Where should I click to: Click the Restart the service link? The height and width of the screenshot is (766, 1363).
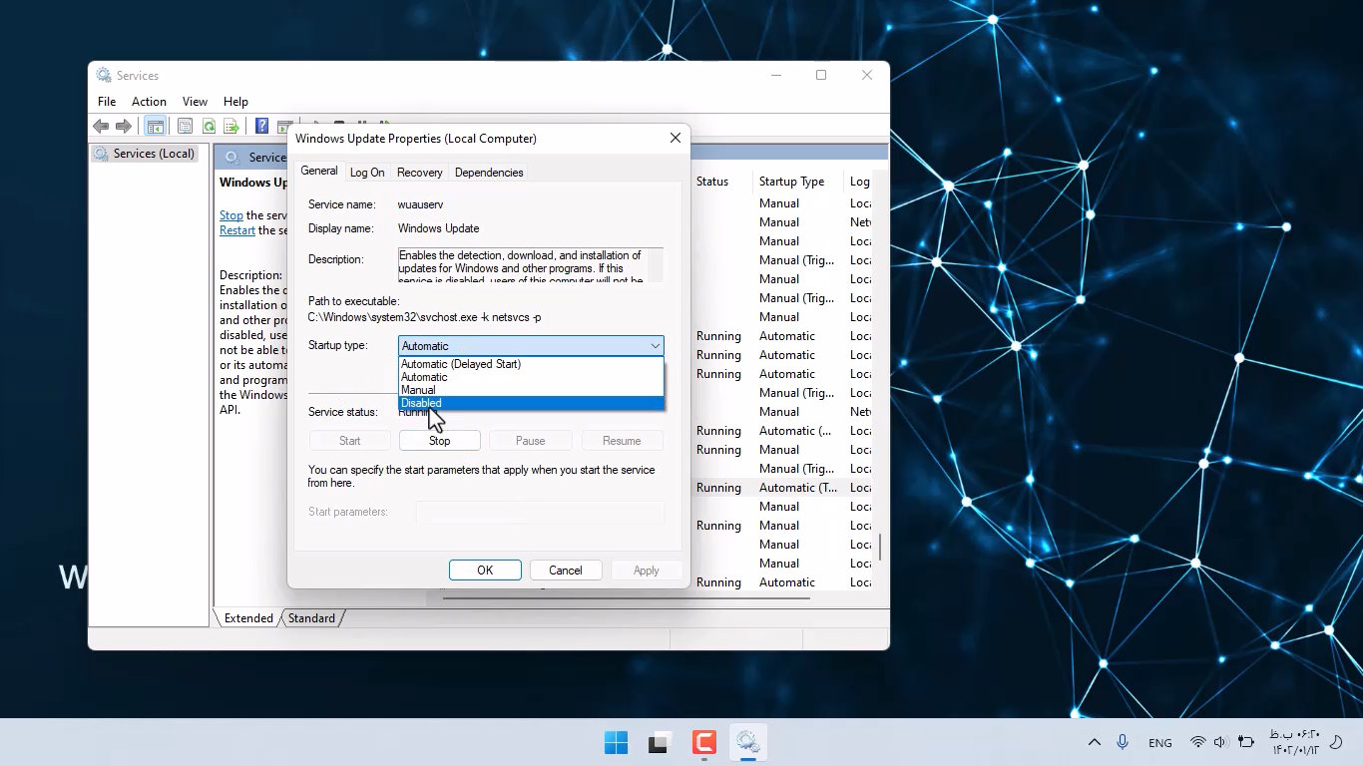237,230
